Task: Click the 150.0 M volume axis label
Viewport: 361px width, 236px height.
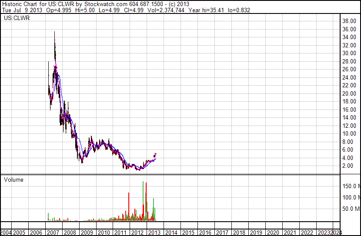Action: coord(351,186)
